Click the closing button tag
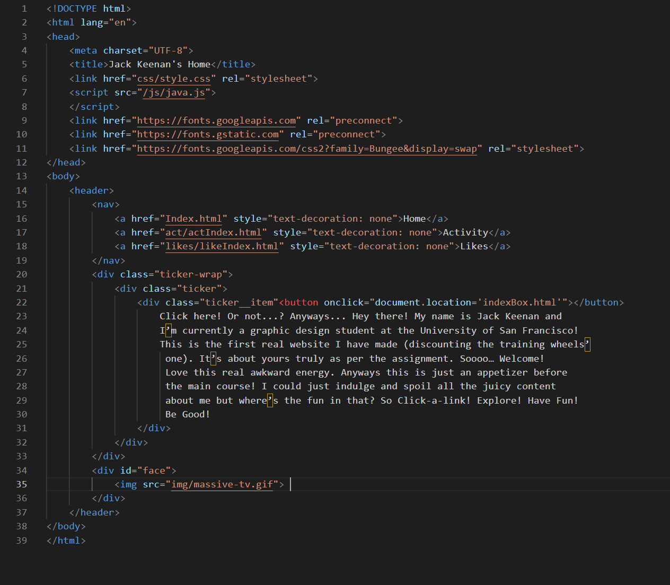The width and height of the screenshot is (670, 585). click(598, 302)
